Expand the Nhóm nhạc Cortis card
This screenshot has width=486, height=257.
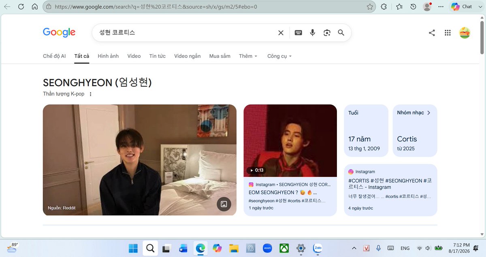415,131
